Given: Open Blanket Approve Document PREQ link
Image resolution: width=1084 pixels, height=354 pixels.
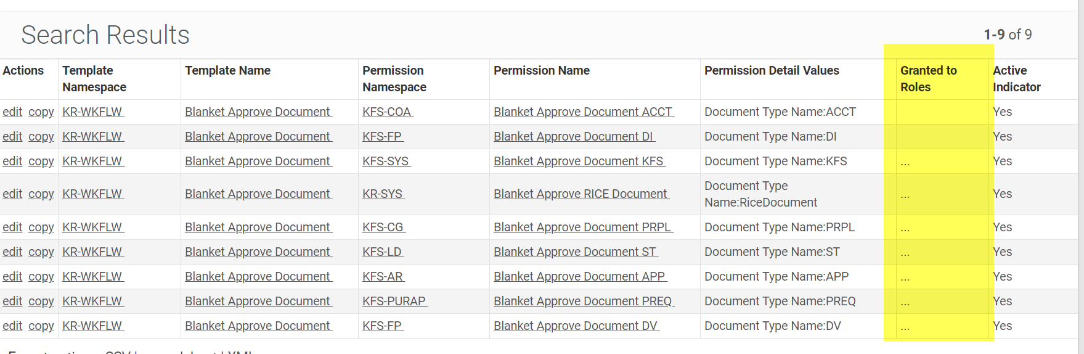Looking at the screenshot, I should point(584,301).
